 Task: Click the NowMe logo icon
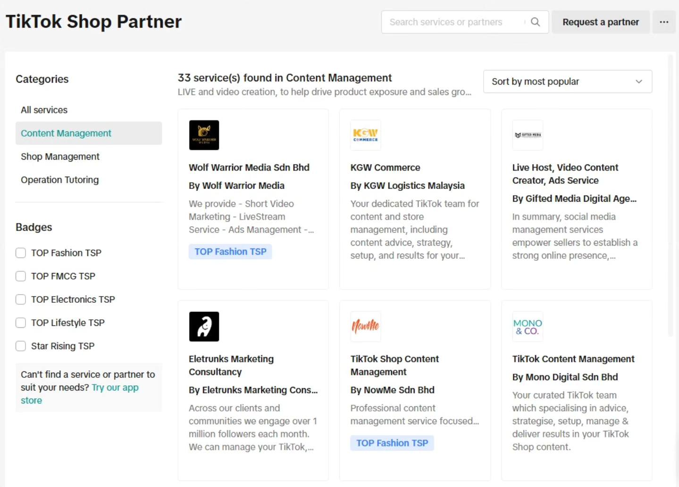pyautogui.click(x=365, y=326)
